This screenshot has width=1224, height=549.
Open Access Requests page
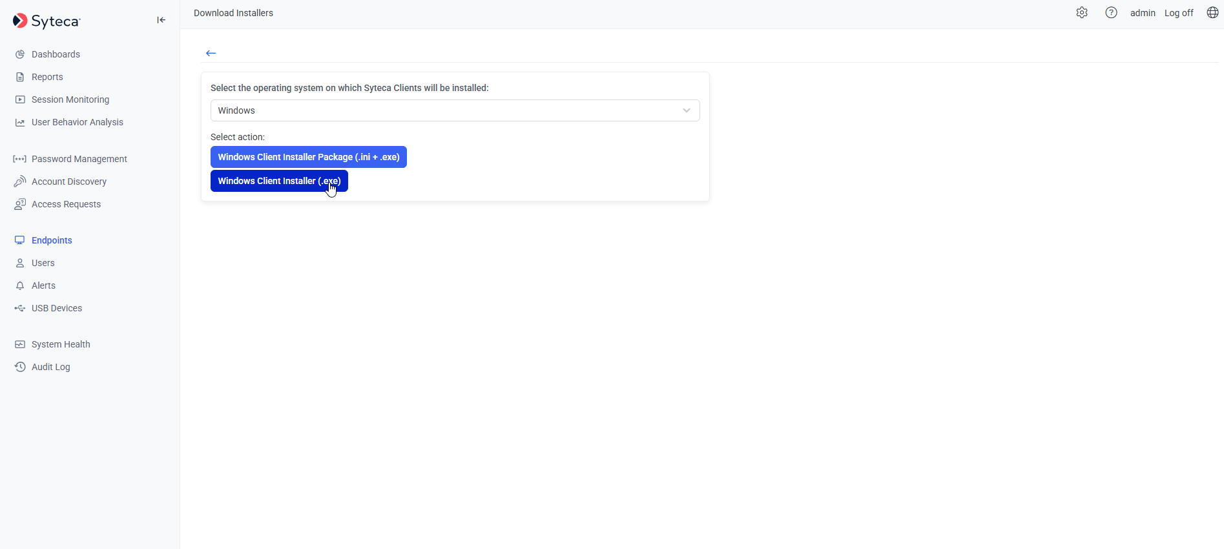[x=66, y=204]
